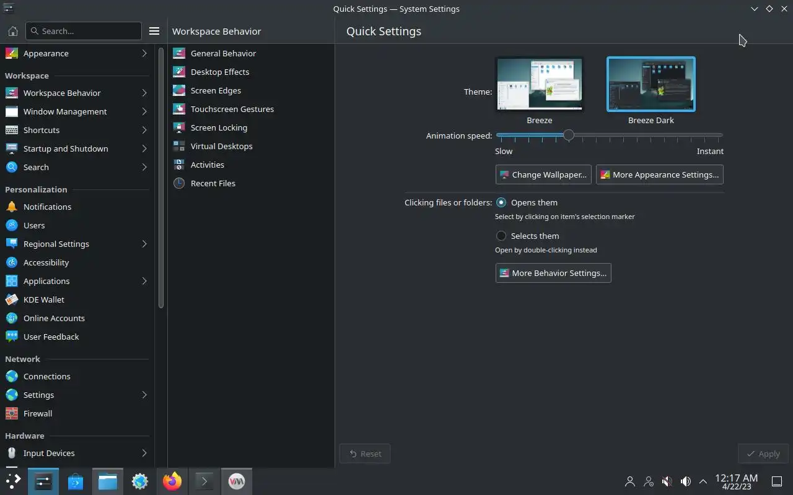Click the home icon beside search

[12, 31]
